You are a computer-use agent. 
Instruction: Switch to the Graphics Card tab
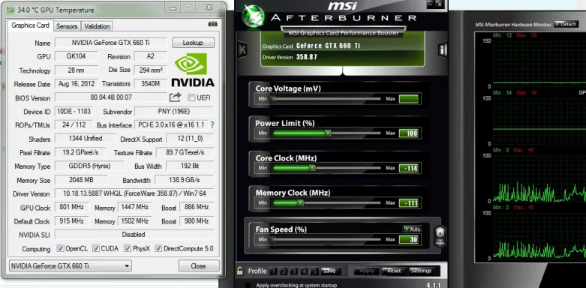pyautogui.click(x=30, y=25)
